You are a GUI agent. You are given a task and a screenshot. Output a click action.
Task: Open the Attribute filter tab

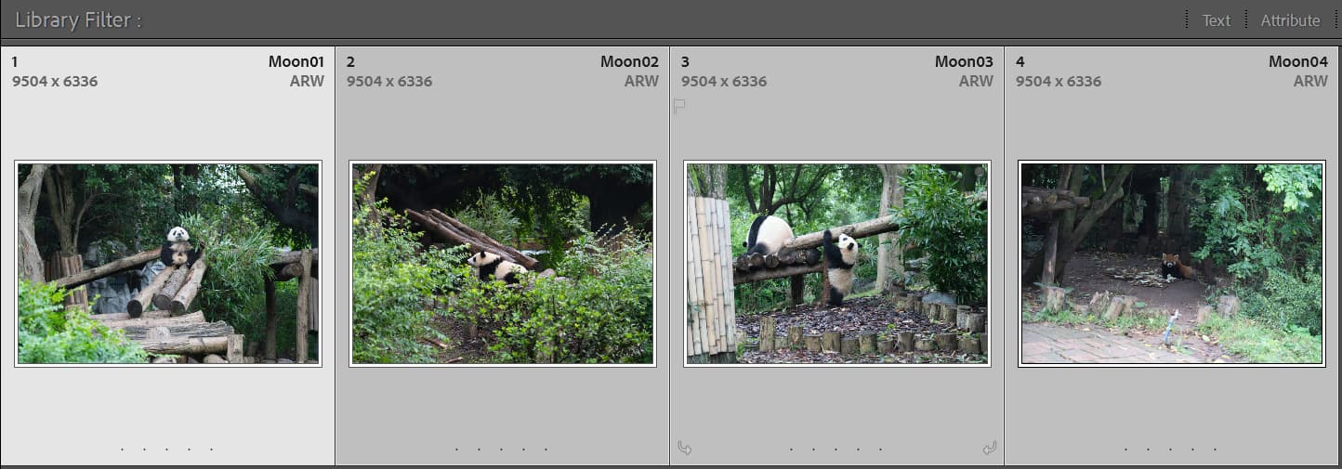[1290, 20]
